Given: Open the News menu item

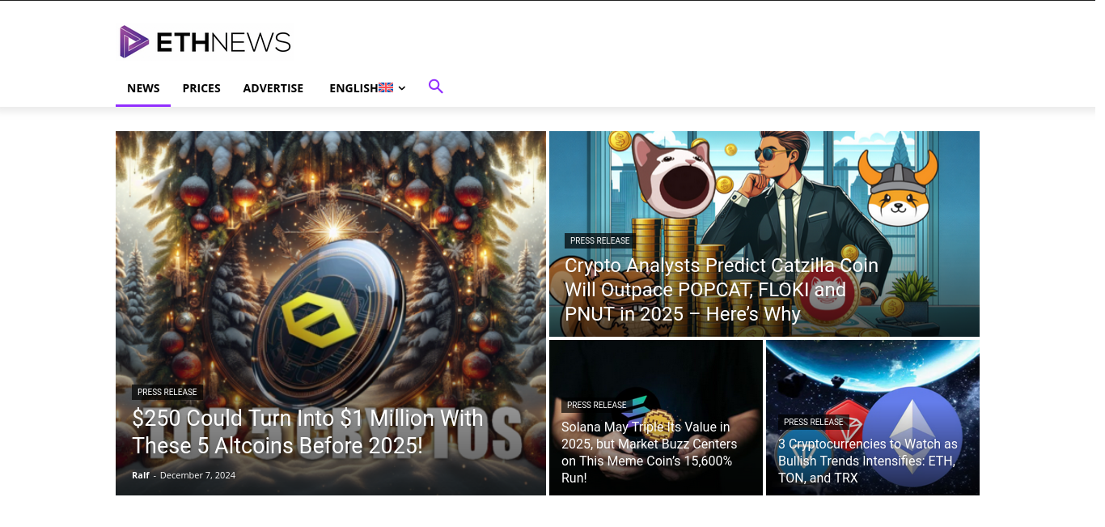Looking at the screenshot, I should pos(143,88).
